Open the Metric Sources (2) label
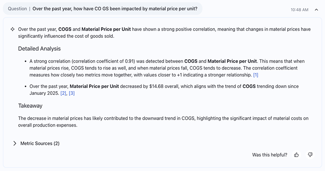 [40, 143]
